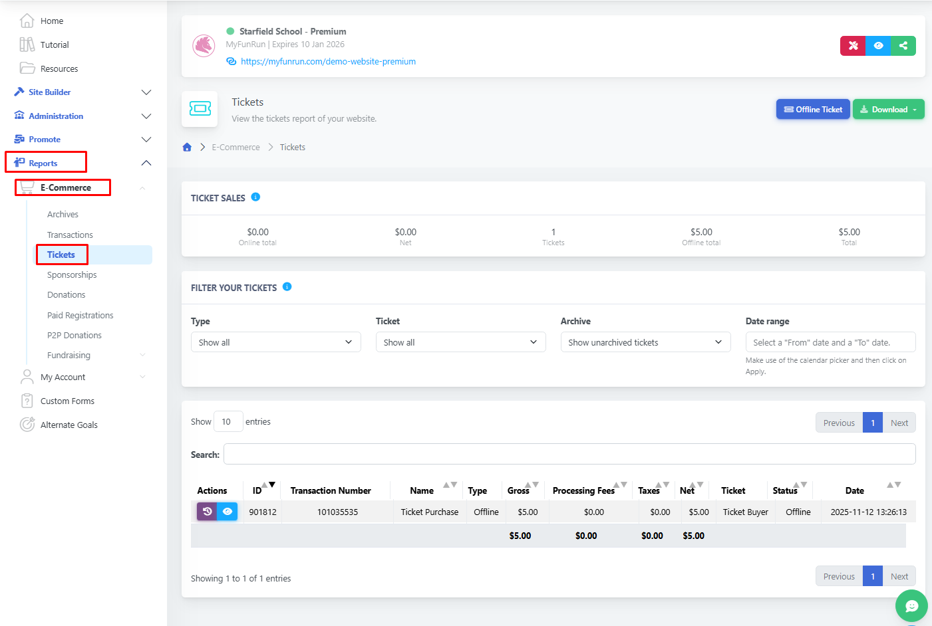932x626 pixels.
Task: Click the red tools icon button in header
Action: click(x=853, y=46)
